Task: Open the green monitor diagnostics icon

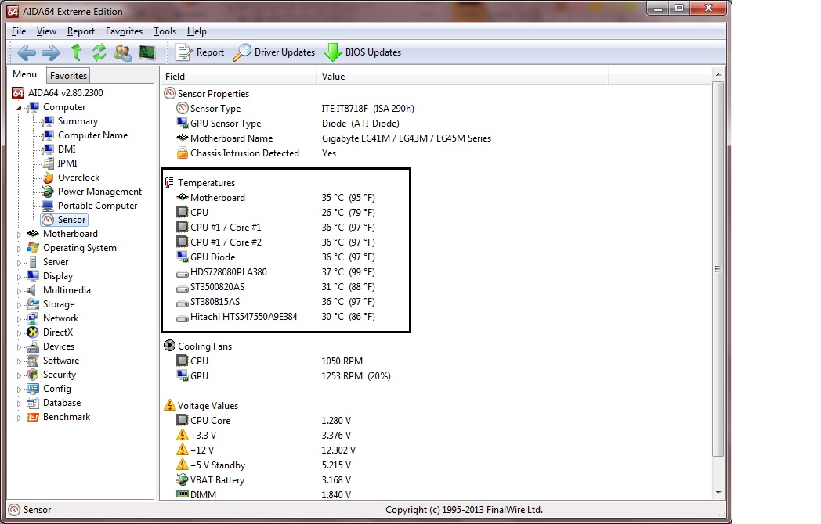Action: tap(147, 52)
